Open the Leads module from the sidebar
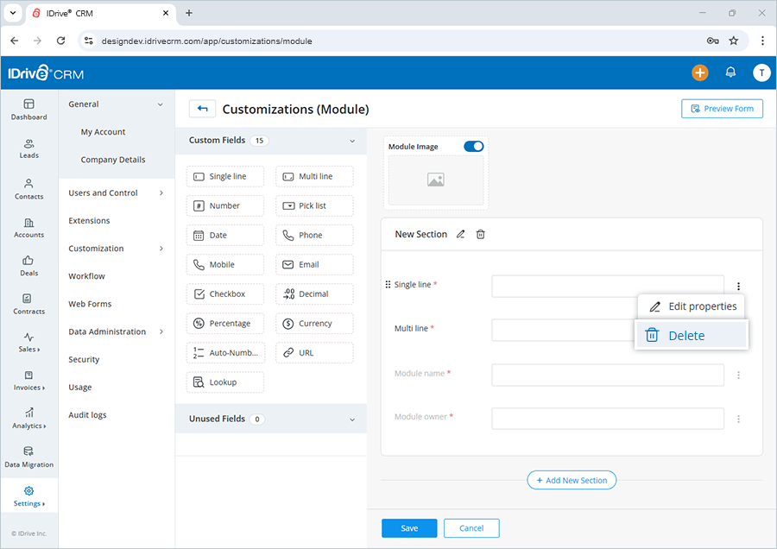The image size is (777, 549). (28, 149)
